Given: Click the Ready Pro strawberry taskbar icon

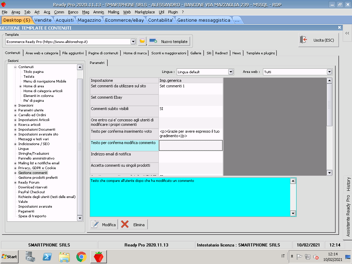Looking at the screenshot, I should (x=99, y=256).
